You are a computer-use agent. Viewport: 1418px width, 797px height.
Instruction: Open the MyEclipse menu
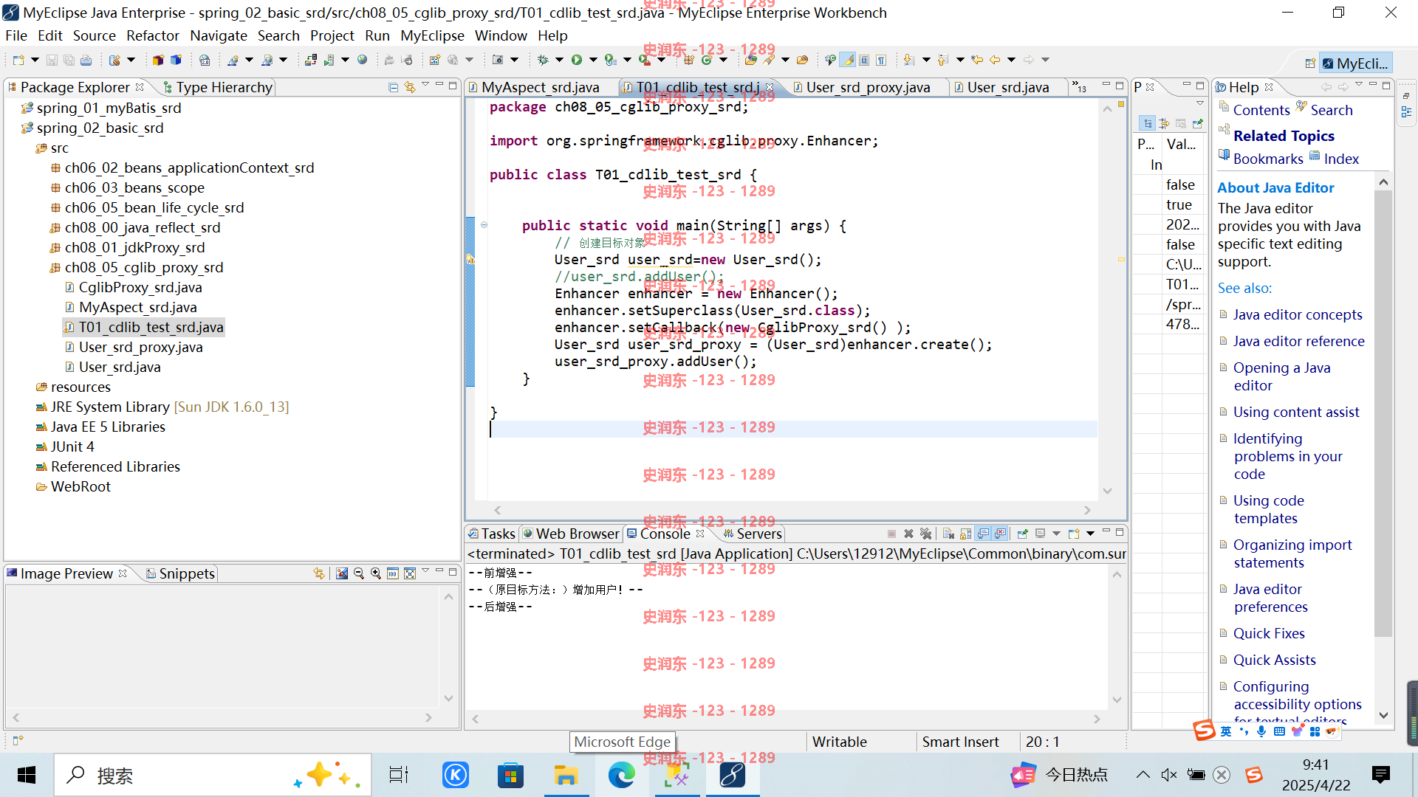click(432, 35)
